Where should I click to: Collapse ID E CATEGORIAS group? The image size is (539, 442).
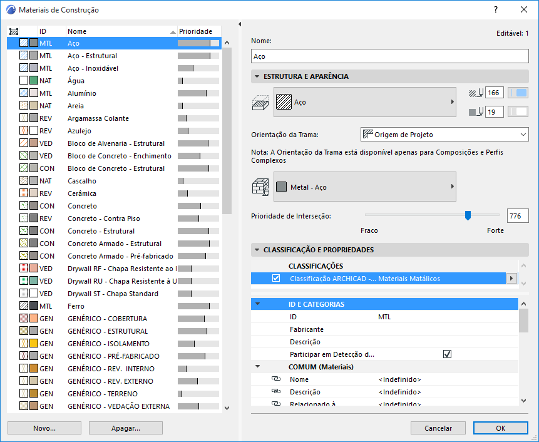pyautogui.click(x=257, y=304)
